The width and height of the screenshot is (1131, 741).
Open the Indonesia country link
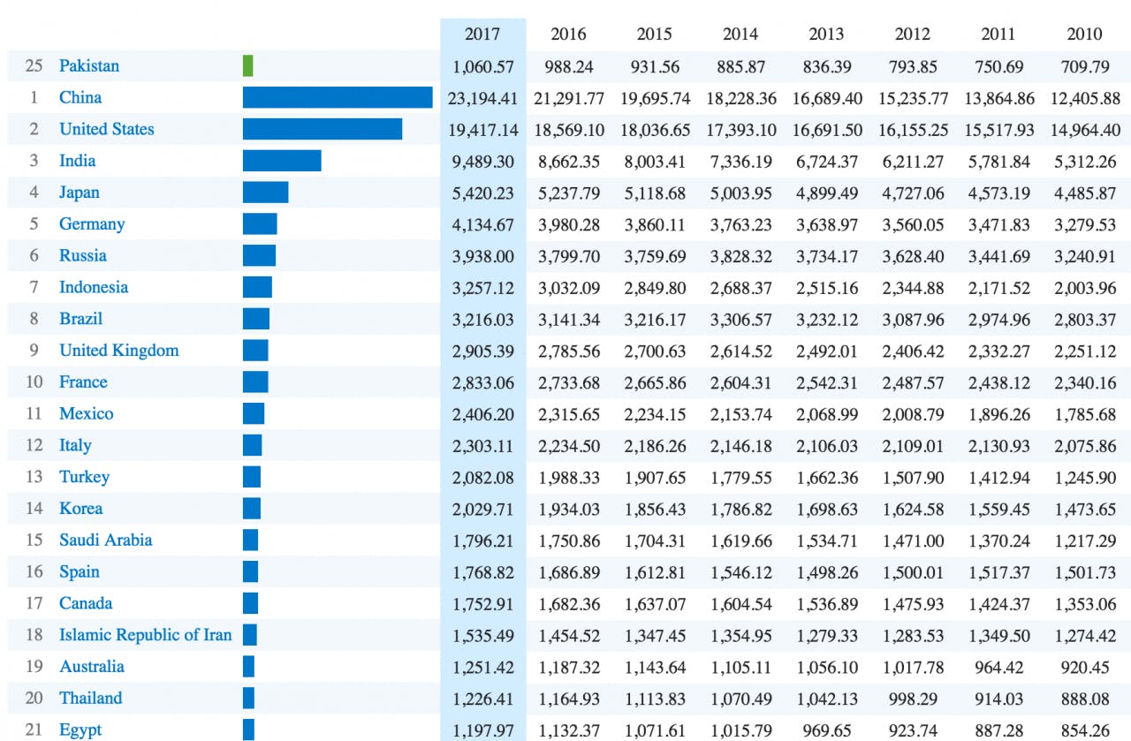pyautogui.click(x=94, y=287)
